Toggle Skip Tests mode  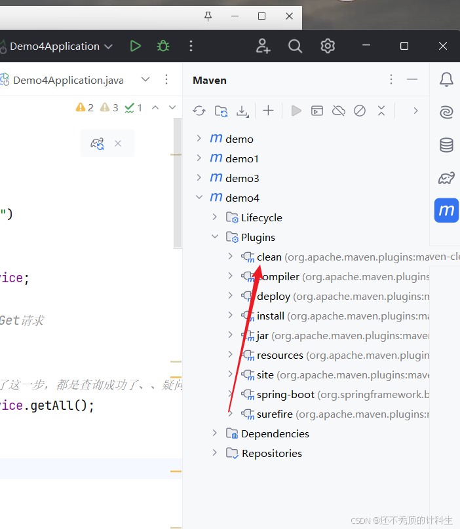click(360, 111)
